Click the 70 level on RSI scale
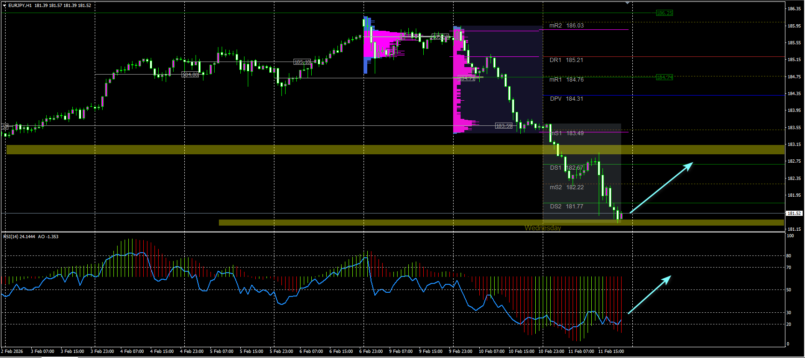The width and height of the screenshot is (805, 358). pos(789,268)
